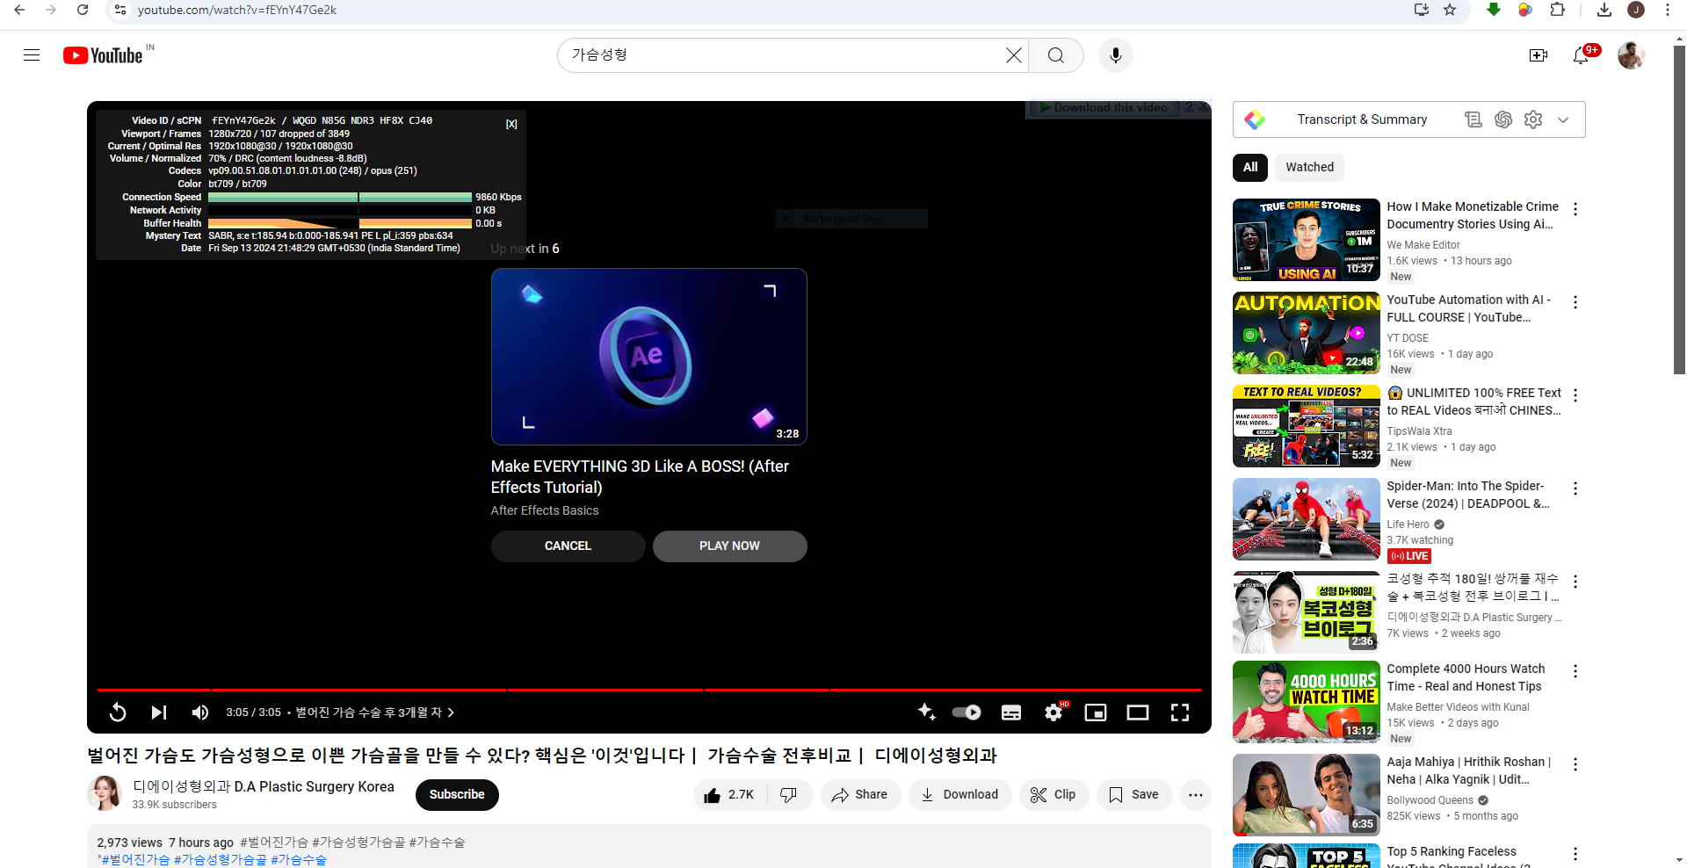Open the 4000 Hours Watch Time thumbnail

1307,702
